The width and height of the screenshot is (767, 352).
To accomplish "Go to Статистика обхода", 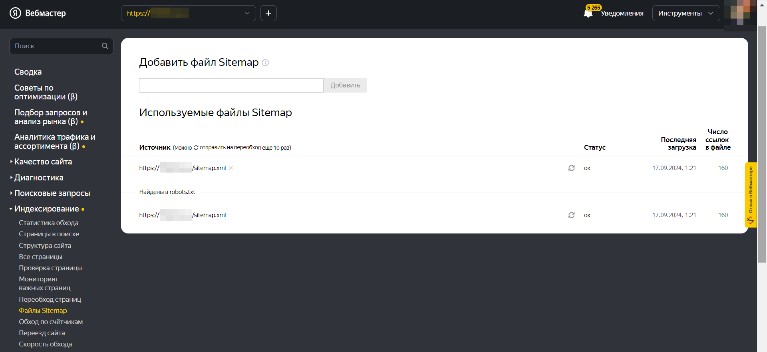I will [x=48, y=223].
